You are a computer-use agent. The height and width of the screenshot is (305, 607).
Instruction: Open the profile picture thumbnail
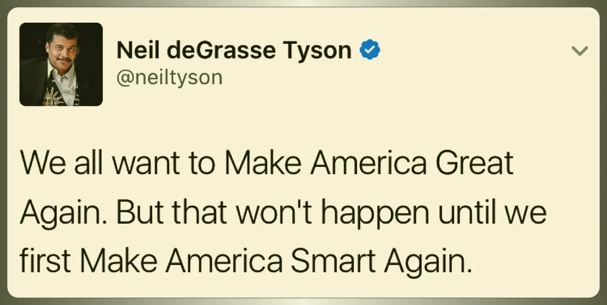click(x=61, y=64)
